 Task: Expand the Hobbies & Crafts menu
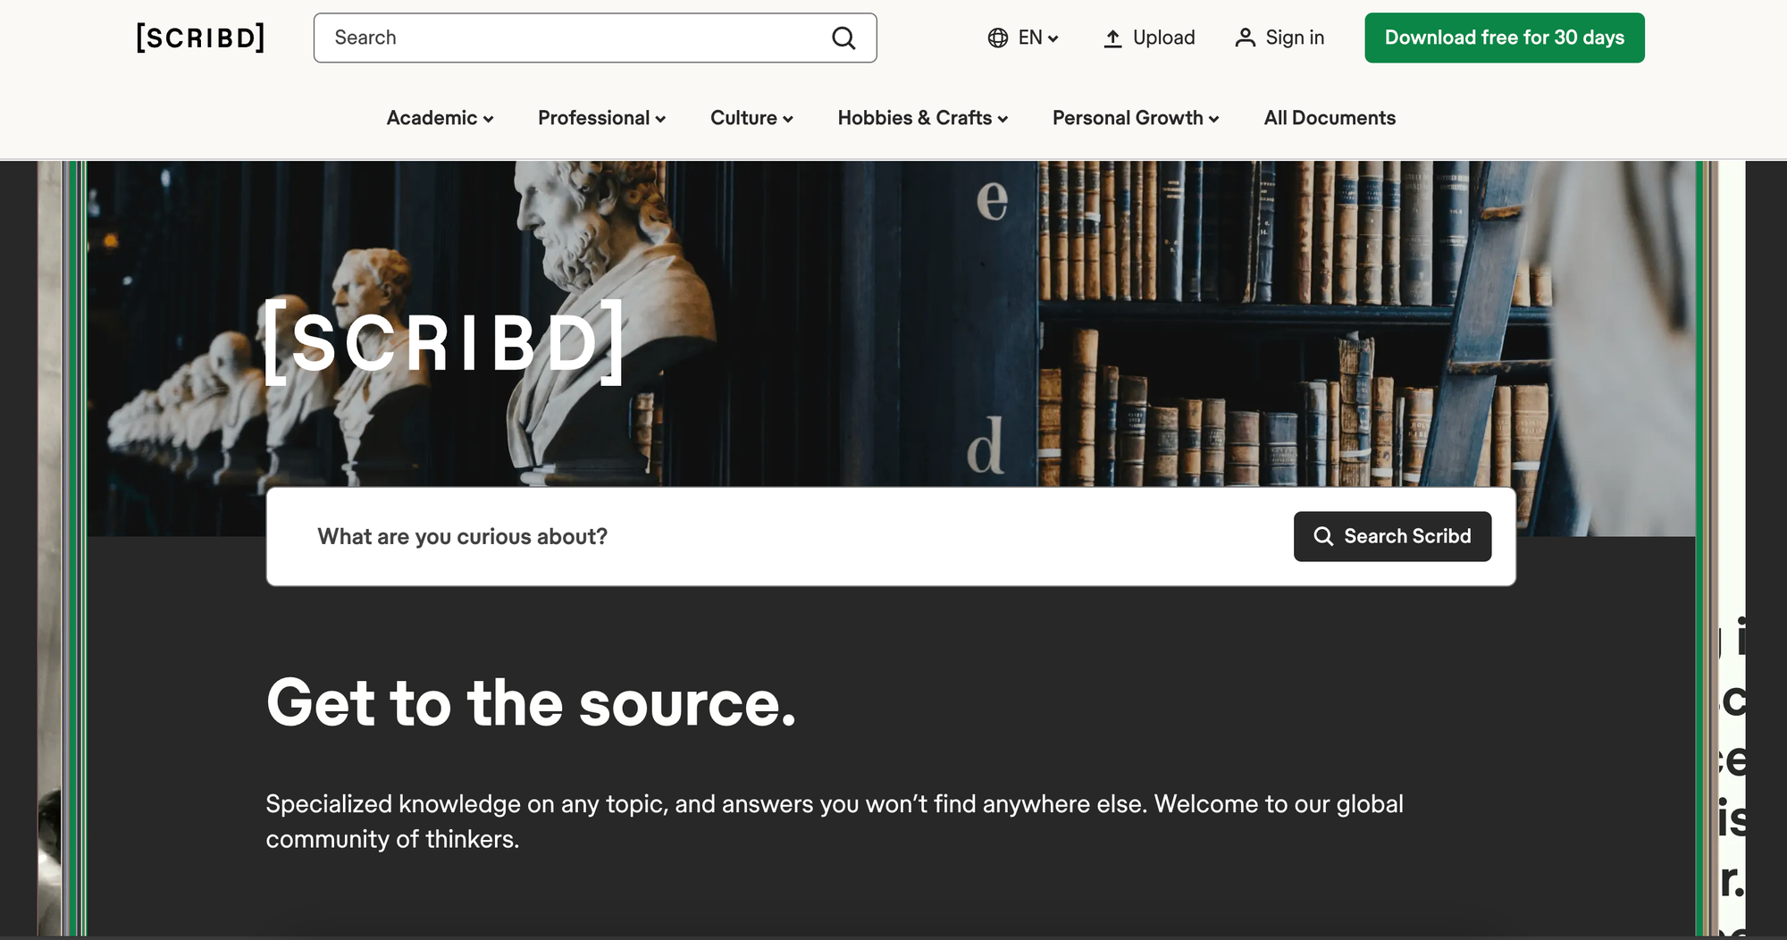(x=922, y=118)
